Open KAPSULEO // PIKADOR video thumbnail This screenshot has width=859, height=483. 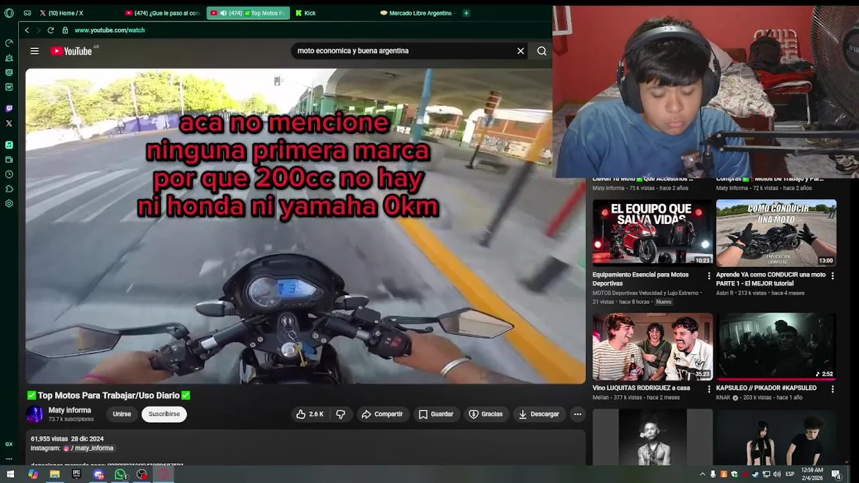pyautogui.click(x=776, y=346)
